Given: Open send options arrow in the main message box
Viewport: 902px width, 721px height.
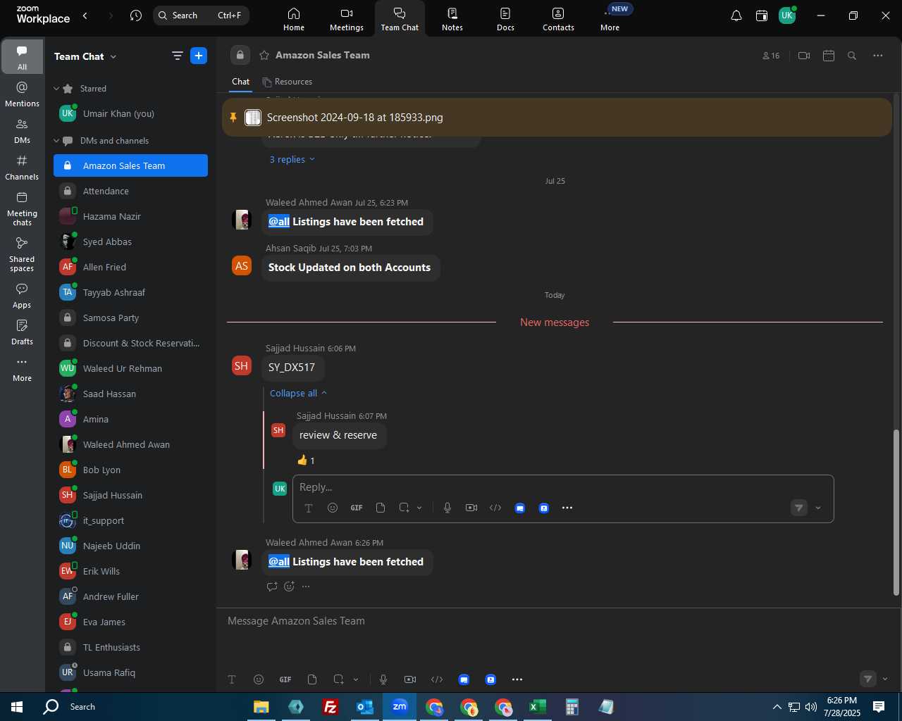Looking at the screenshot, I should (x=885, y=679).
